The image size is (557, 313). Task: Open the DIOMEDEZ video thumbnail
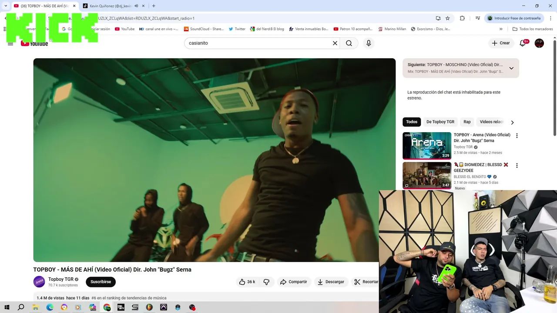tap(427, 176)
